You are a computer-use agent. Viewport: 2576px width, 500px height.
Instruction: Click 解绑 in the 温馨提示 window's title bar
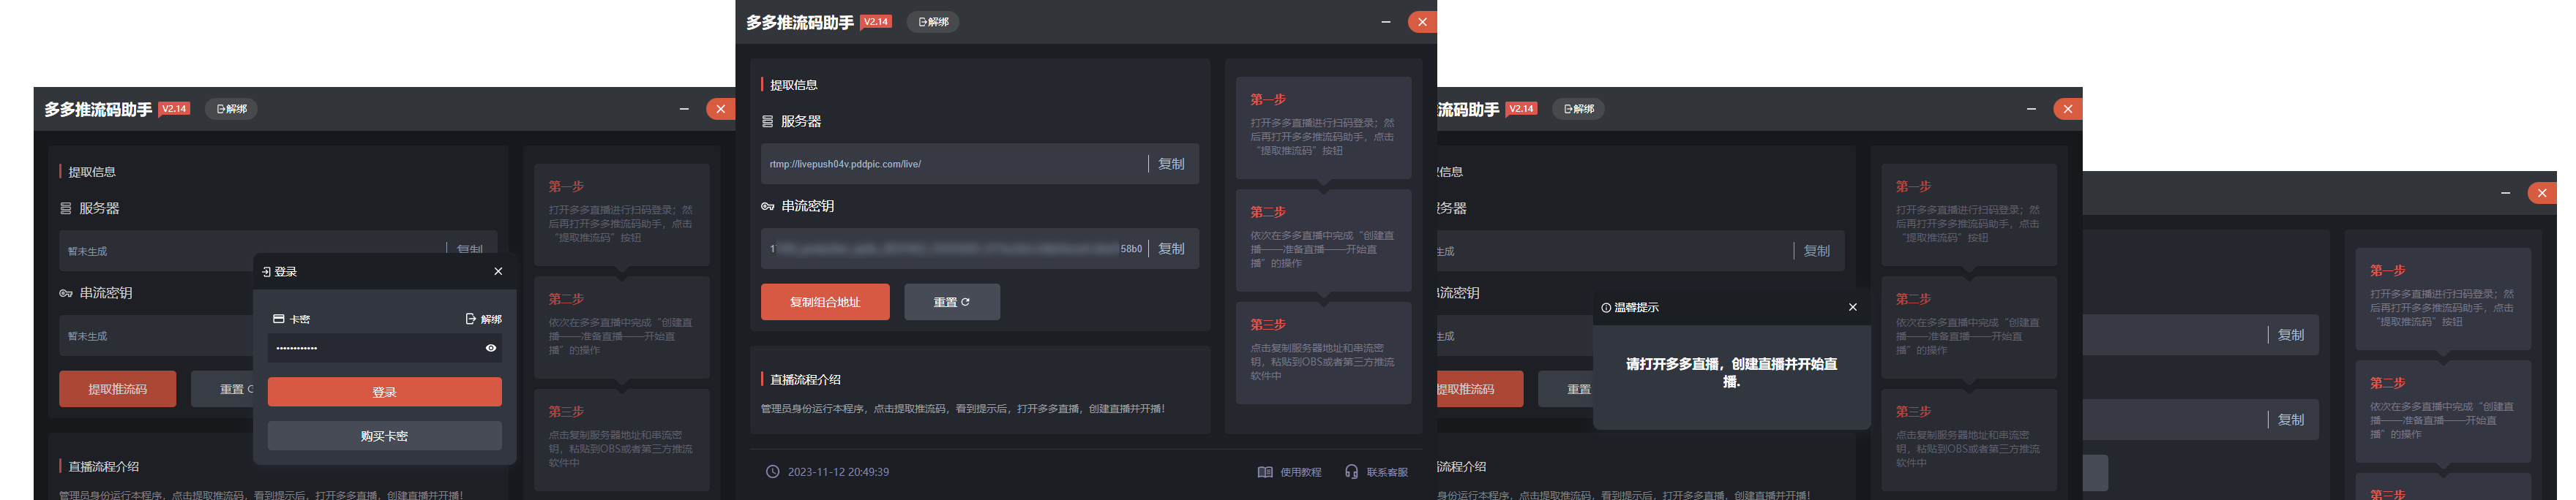point(1579,109)
